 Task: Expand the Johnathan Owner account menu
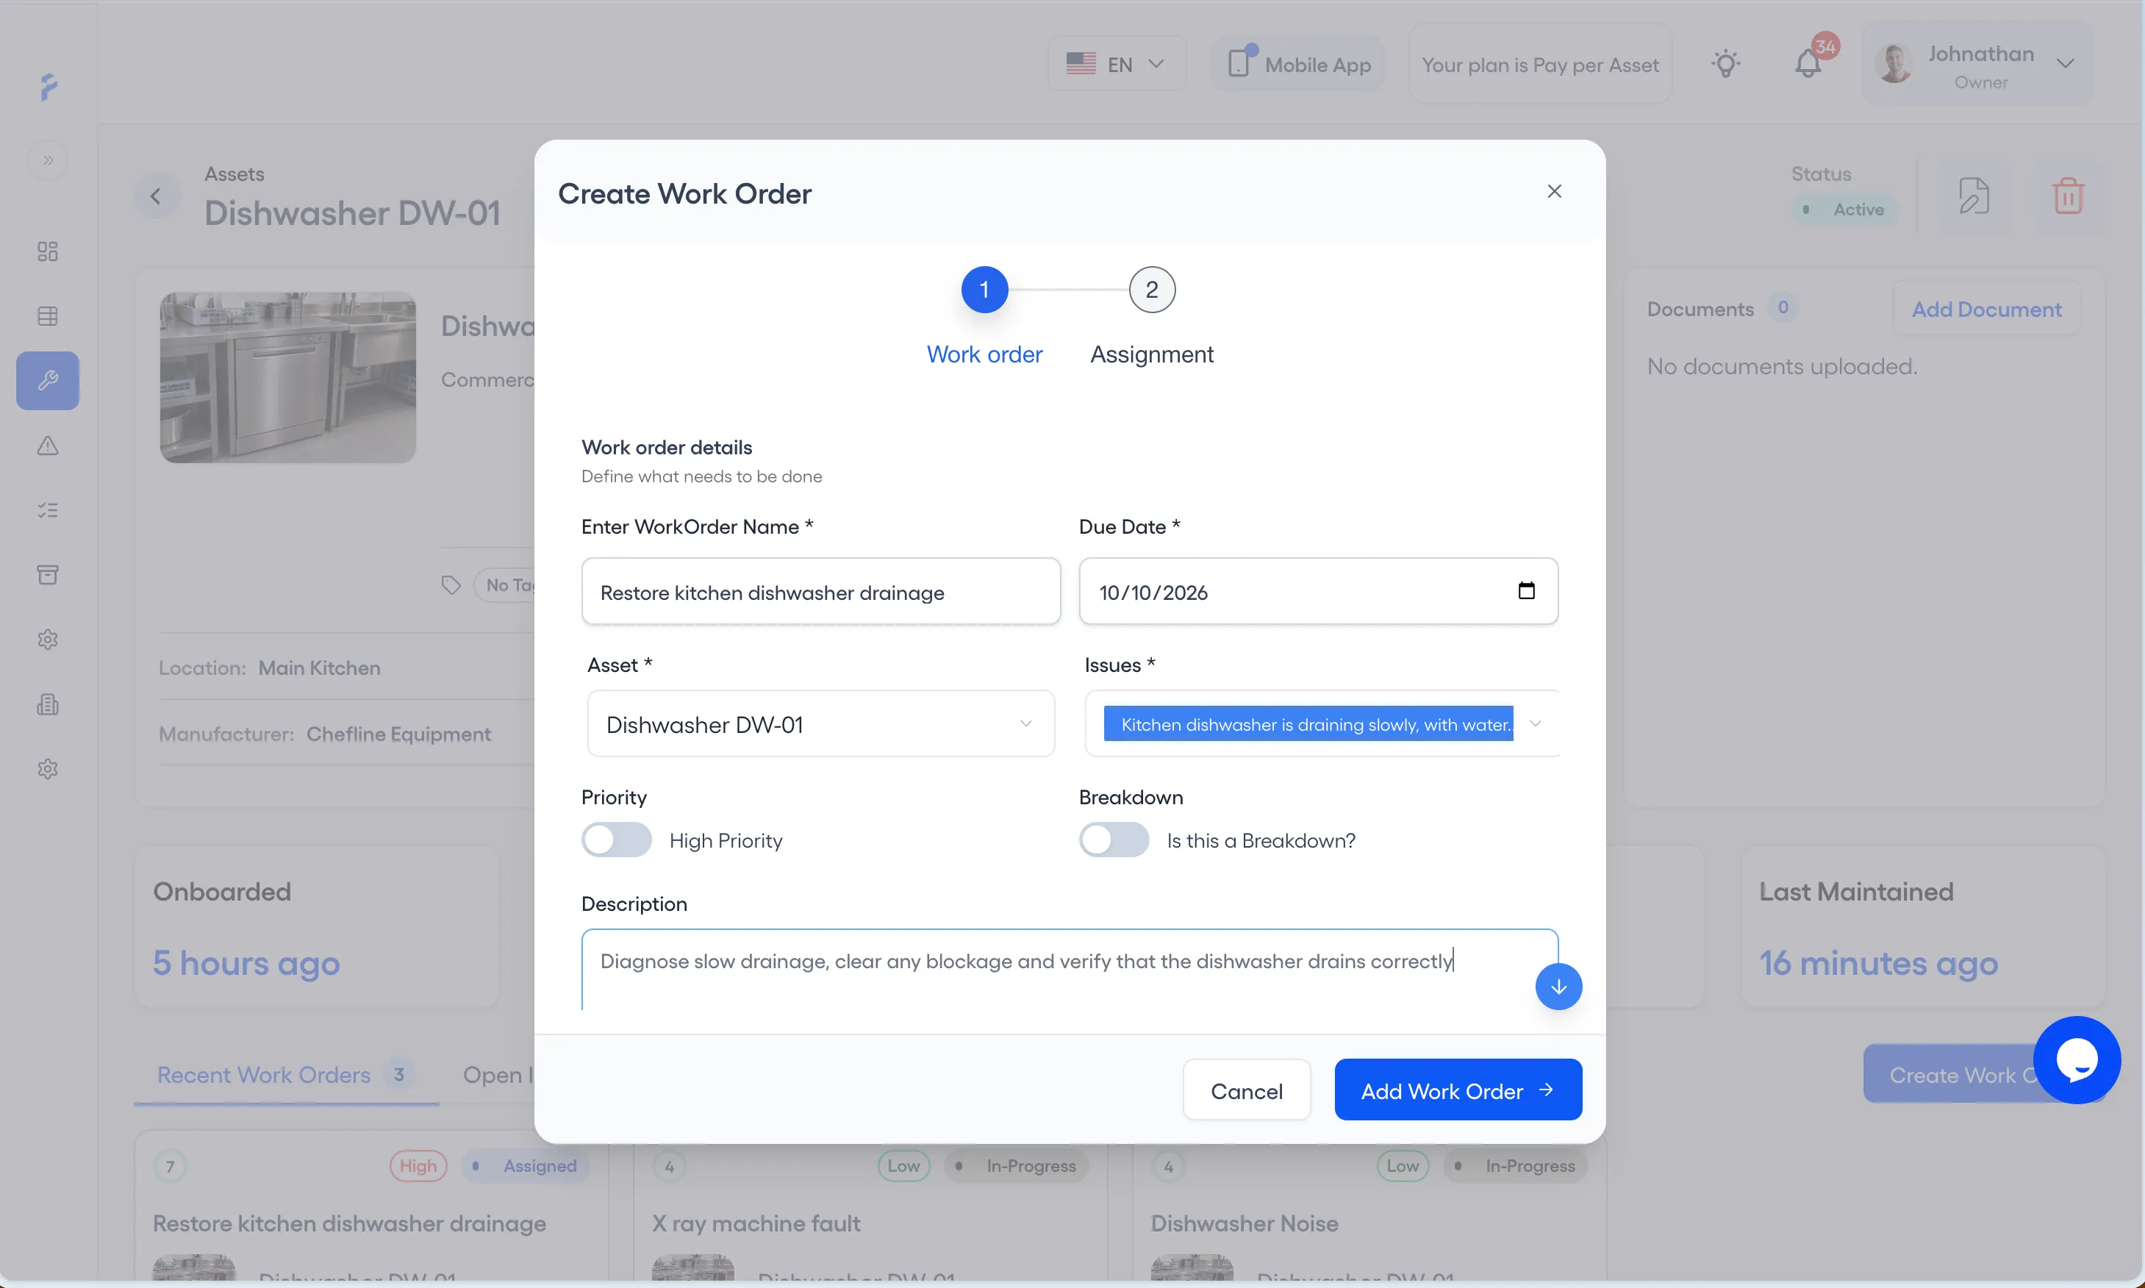pyautogui.click(x=1977, y=64)
